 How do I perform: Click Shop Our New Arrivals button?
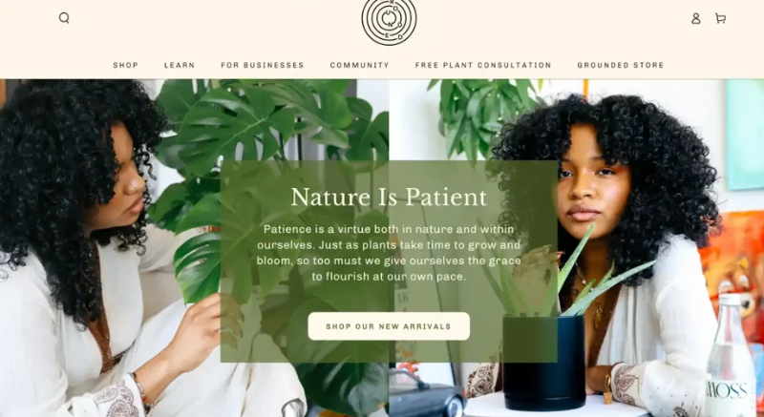389,326
